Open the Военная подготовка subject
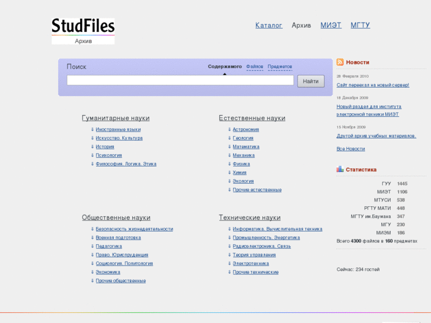 [118, 238]
